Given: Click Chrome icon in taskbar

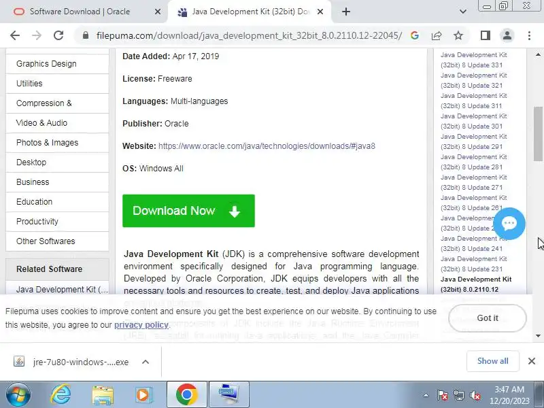Looking at the screenshot, I should pos(186,395).
